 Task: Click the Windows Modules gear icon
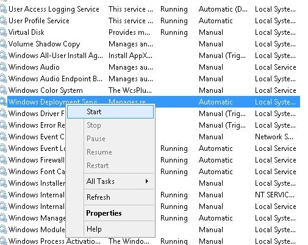(x=3, y=230)
